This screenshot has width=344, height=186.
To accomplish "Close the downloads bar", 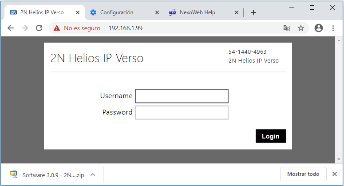I will 335,174.
